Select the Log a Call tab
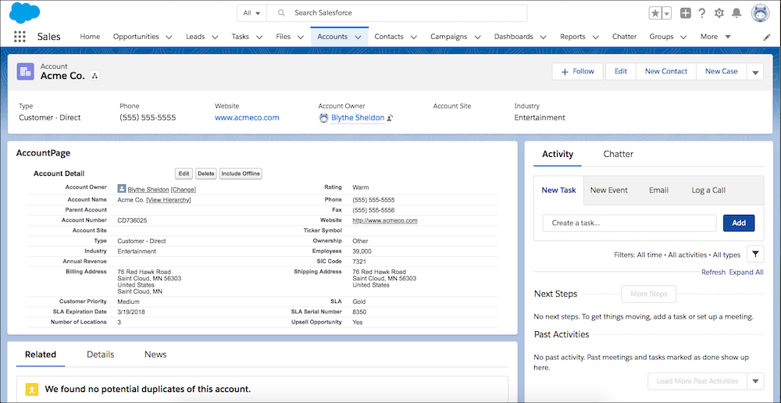 (x=708, y=190)
